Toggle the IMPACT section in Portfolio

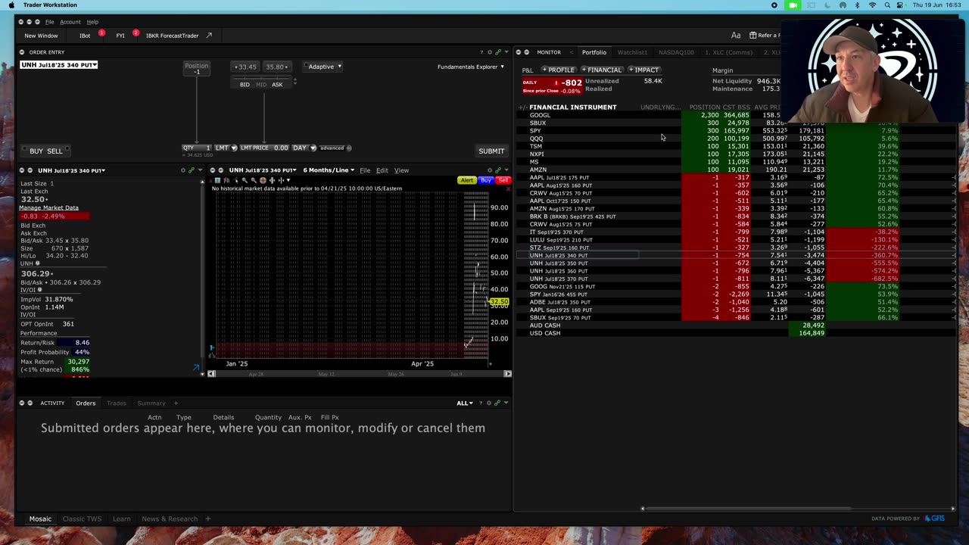click(x=643, y=70)
